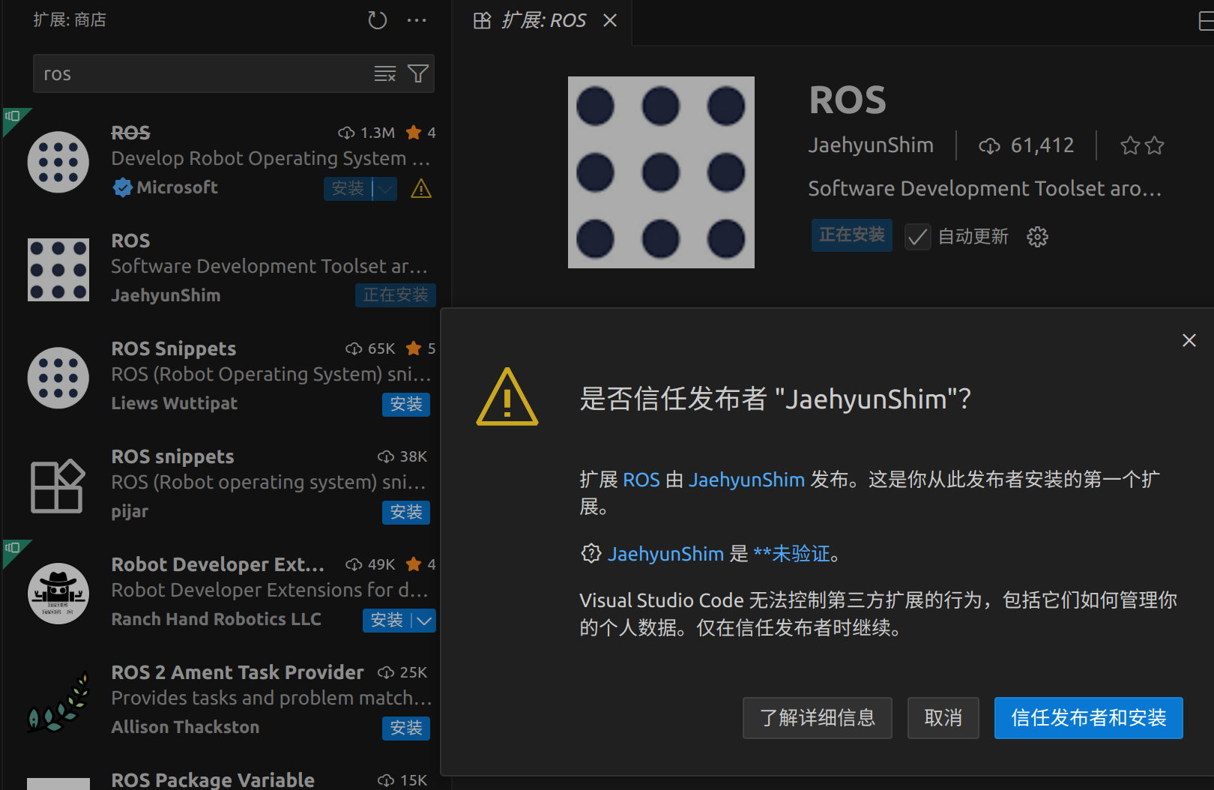Open JaehyunShim link in publisher sentence
The height and width of the screenshot is (790, 1214).
[746, 480]
